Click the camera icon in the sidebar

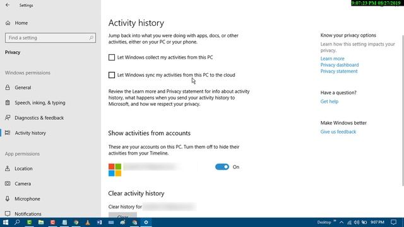tap(8, 183)
